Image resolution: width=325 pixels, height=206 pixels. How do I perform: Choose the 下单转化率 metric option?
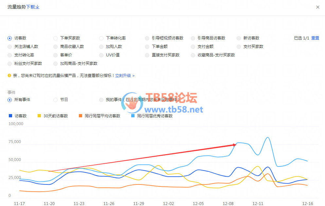click(101, 38)
